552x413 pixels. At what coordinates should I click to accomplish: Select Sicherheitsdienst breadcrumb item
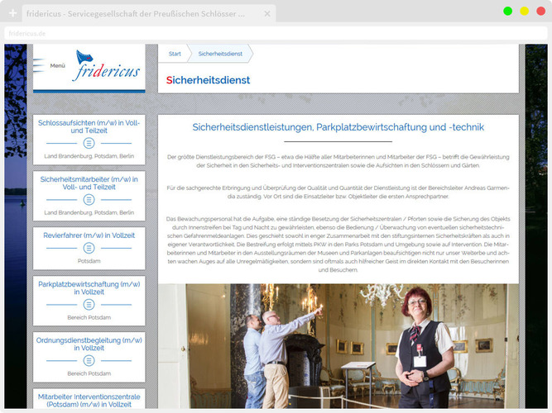pos(220,54)
